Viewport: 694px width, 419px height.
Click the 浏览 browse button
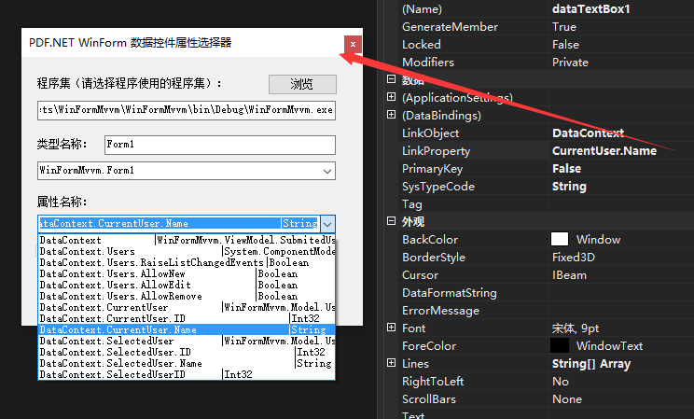[302, 84]
